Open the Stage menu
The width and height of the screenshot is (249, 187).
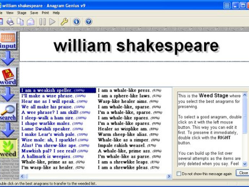[22, 13]
